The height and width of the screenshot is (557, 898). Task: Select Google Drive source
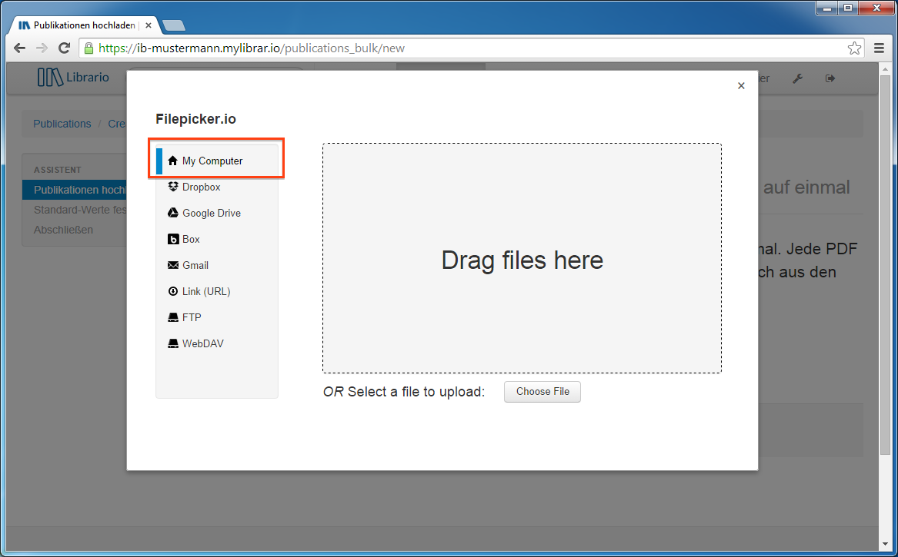pos(217,213)
